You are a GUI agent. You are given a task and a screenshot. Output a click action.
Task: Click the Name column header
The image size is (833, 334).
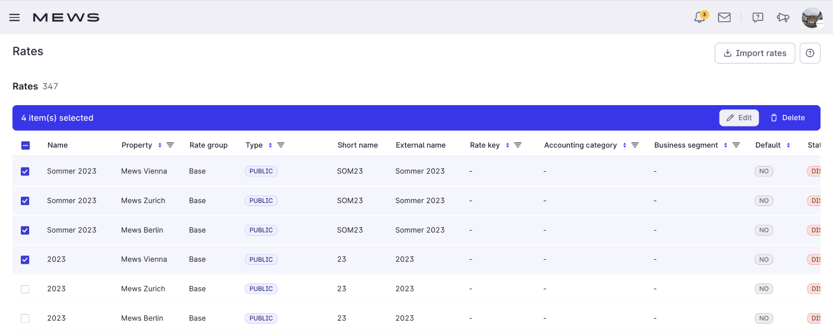tap(58, 145)
